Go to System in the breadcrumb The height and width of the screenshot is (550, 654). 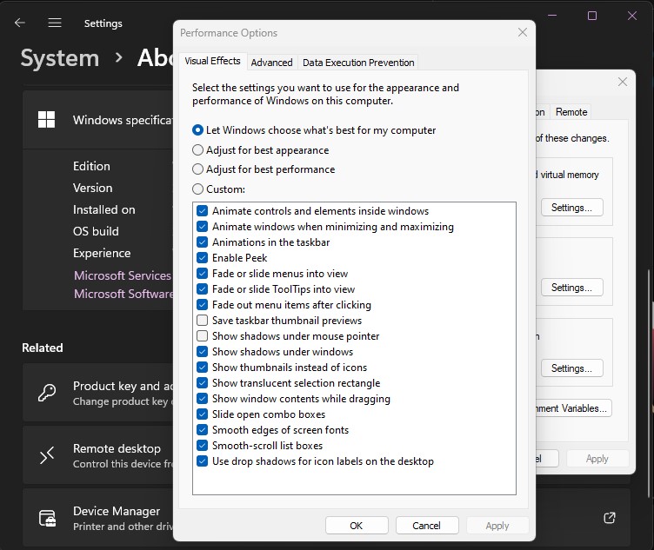pyautogui.click(x=60, y=57)
